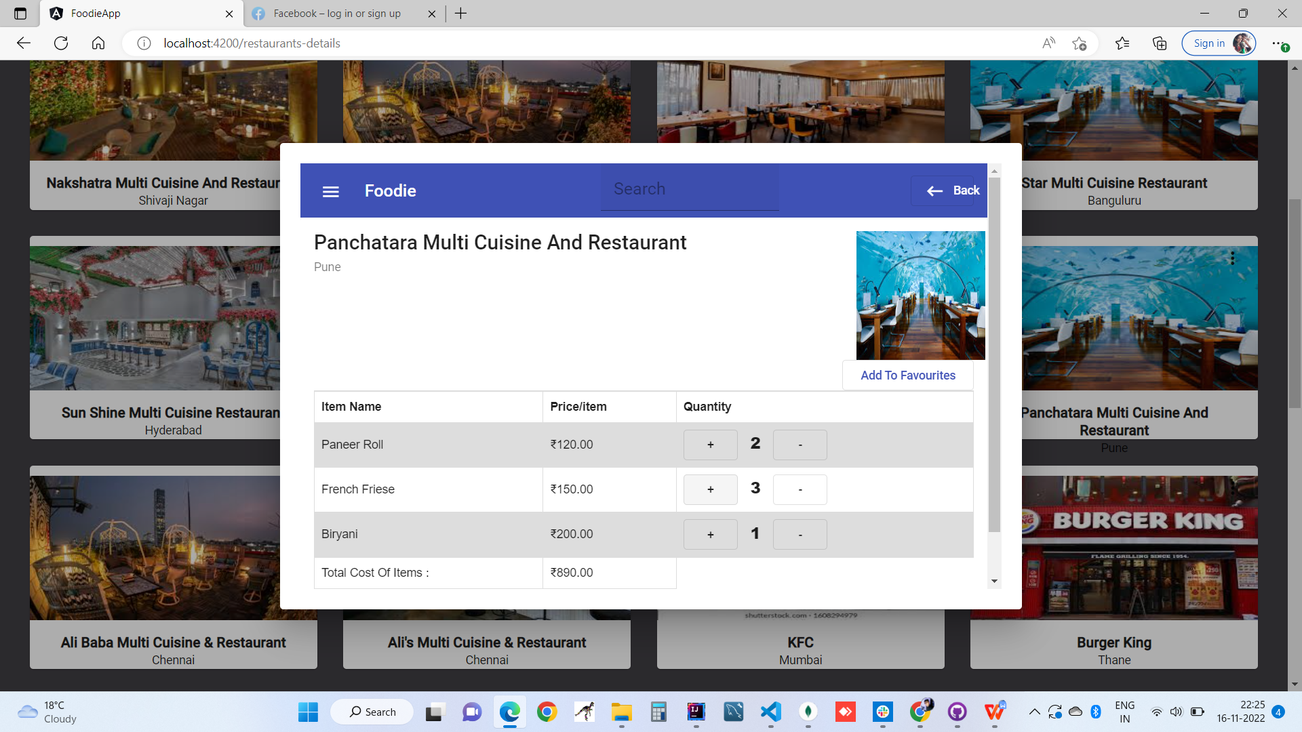Image resolution: width=1302 pixels, height=732 pixels.
Task: Expand hidden icons in the system tray
Action: 1035,712
